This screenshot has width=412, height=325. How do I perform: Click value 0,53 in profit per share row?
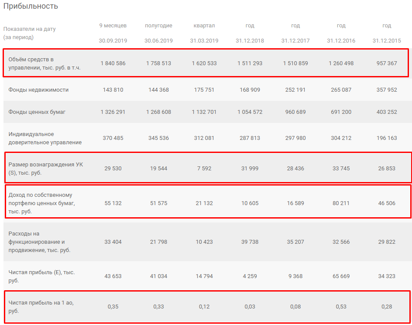341,307
